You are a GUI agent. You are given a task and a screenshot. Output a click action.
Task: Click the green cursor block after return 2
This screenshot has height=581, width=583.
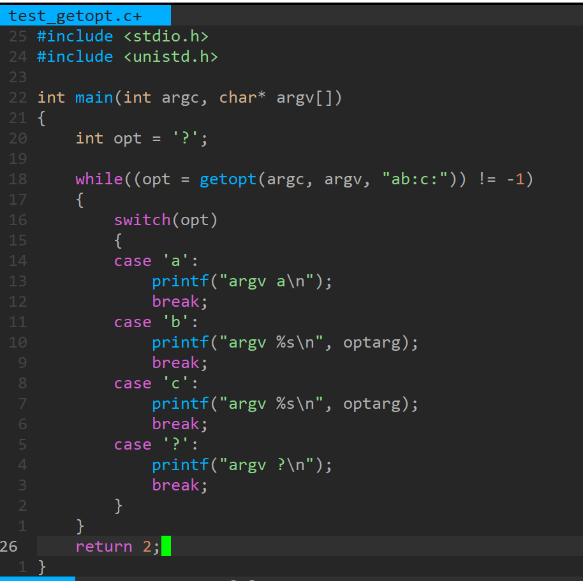pyautogui.click(x=167, y=546)
